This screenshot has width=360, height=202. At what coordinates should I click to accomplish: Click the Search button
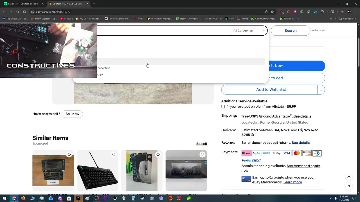(x=291, y=31)
